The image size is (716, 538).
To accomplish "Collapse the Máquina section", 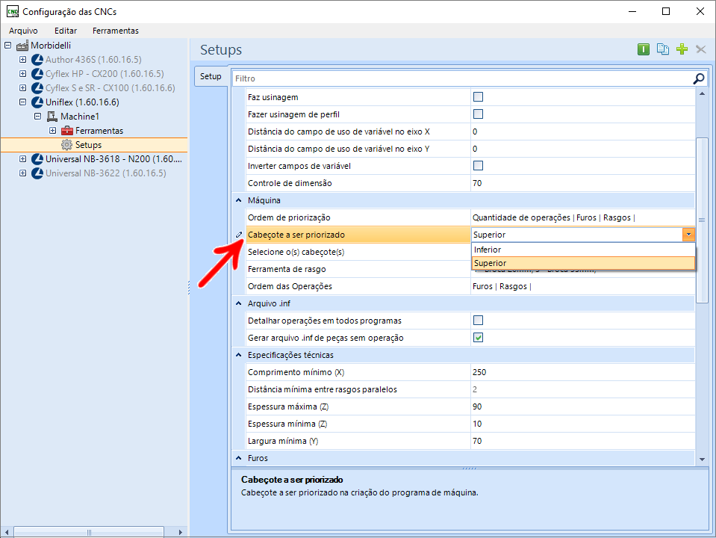I will 238,200.
